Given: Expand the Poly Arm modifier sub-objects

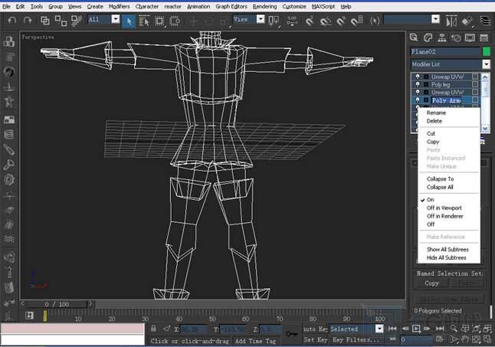Looking at the screenshot, I should pos(425,100).
